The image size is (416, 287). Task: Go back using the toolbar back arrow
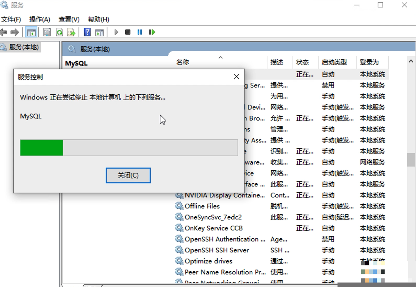(3, 32)
